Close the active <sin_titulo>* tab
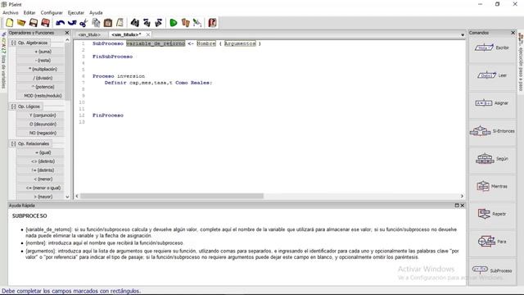The width and height of the screenshot is (524, 295). coord(148,34)
